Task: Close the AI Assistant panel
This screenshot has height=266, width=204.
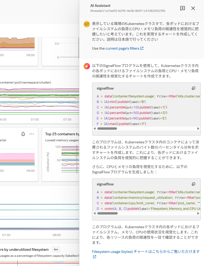Action: [x=193, y=8]
